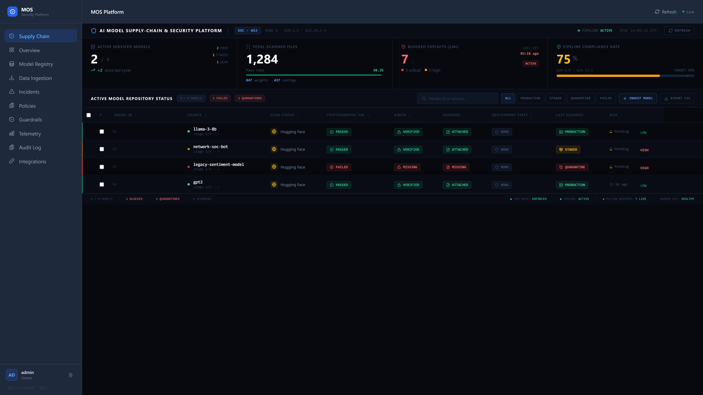Focus the Model ID or source search field

[x=457, y=98]
